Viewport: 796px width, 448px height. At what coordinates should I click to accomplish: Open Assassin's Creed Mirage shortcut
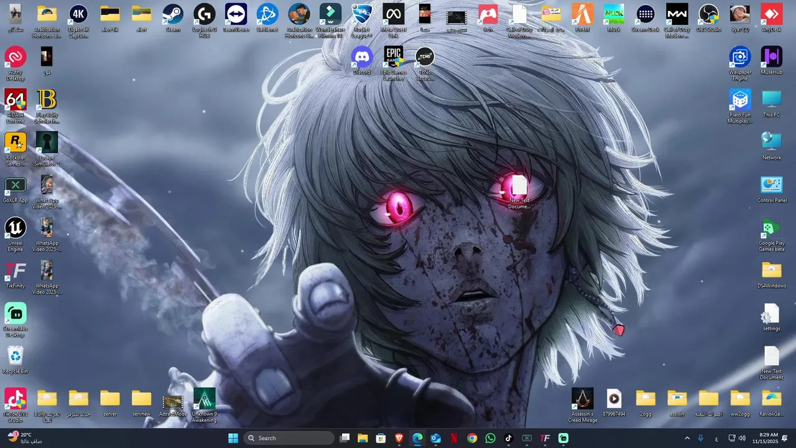click(583, 406)
